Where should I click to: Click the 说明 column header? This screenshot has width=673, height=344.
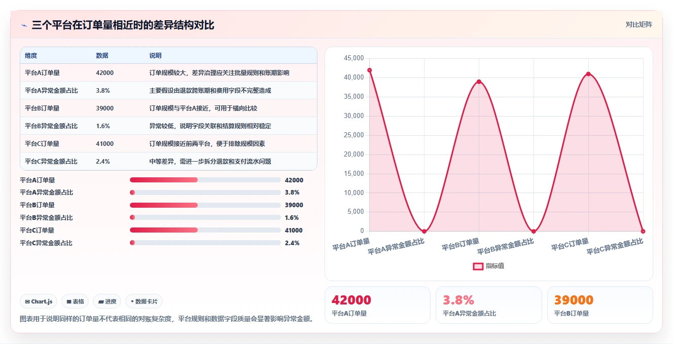click(x=155, y=56)
